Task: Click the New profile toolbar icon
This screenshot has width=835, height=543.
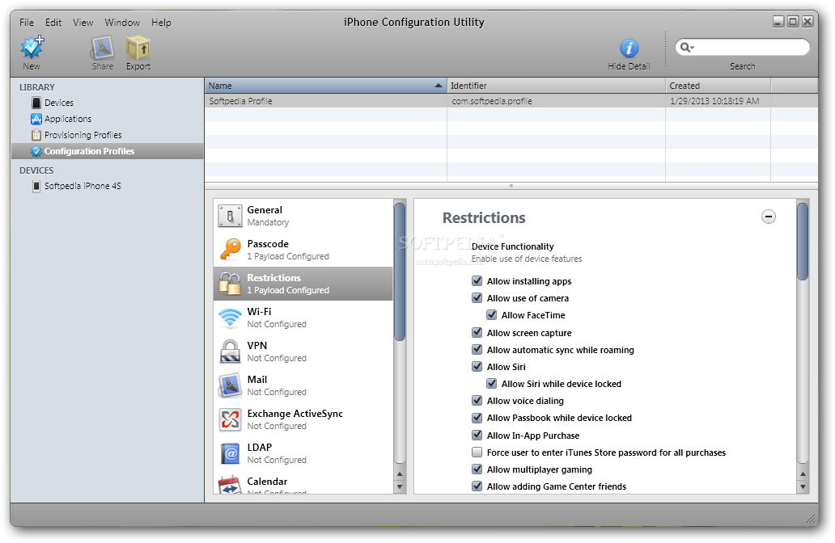Action: click(32, 48)
